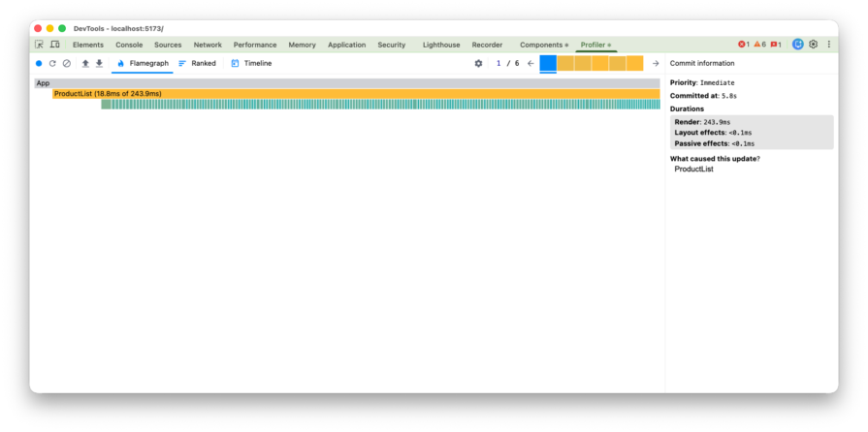The width and height of the screenshot is (868, 432).
Task: Click ProductList under What caused this update
Action: pos(693,170)
